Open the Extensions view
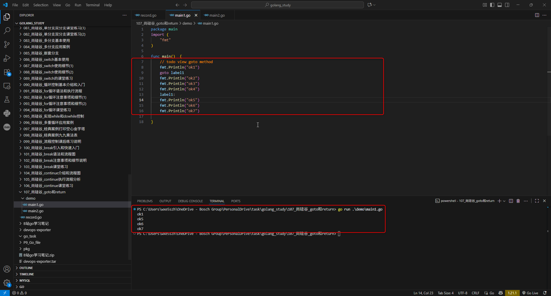The width and height of the screenshot is (551, 296). coord(7,72)
